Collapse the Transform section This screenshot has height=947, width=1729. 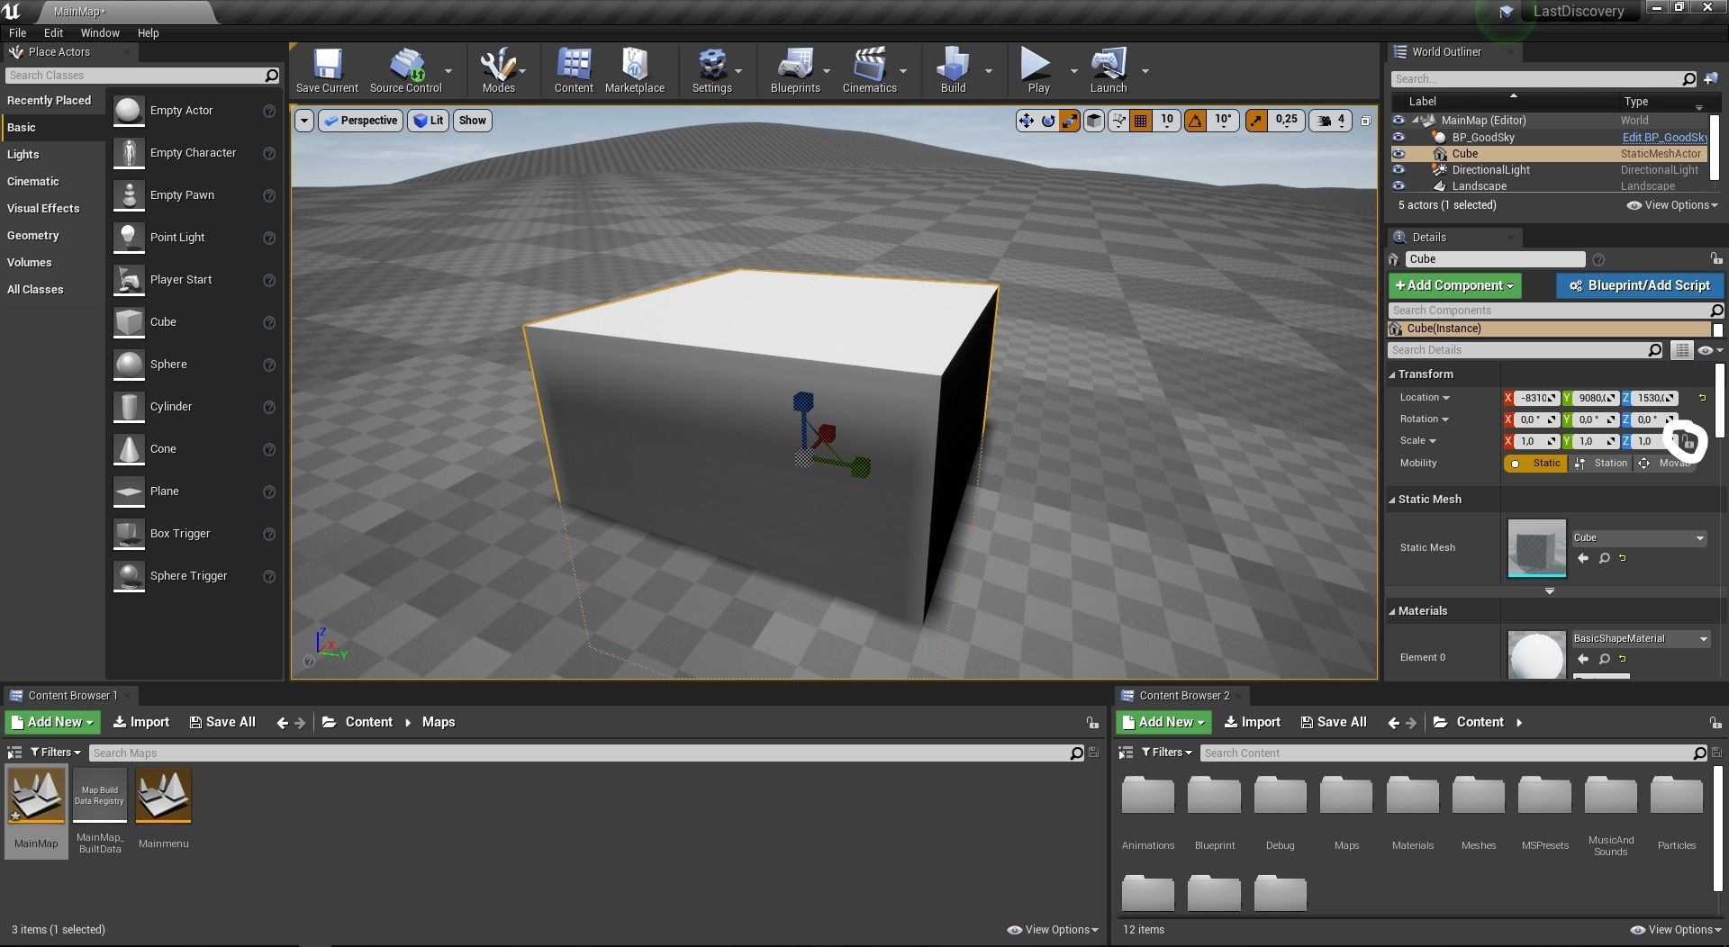[1391, 375]
